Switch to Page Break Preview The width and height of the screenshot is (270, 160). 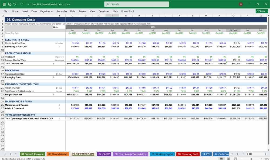tap(235, 159)
